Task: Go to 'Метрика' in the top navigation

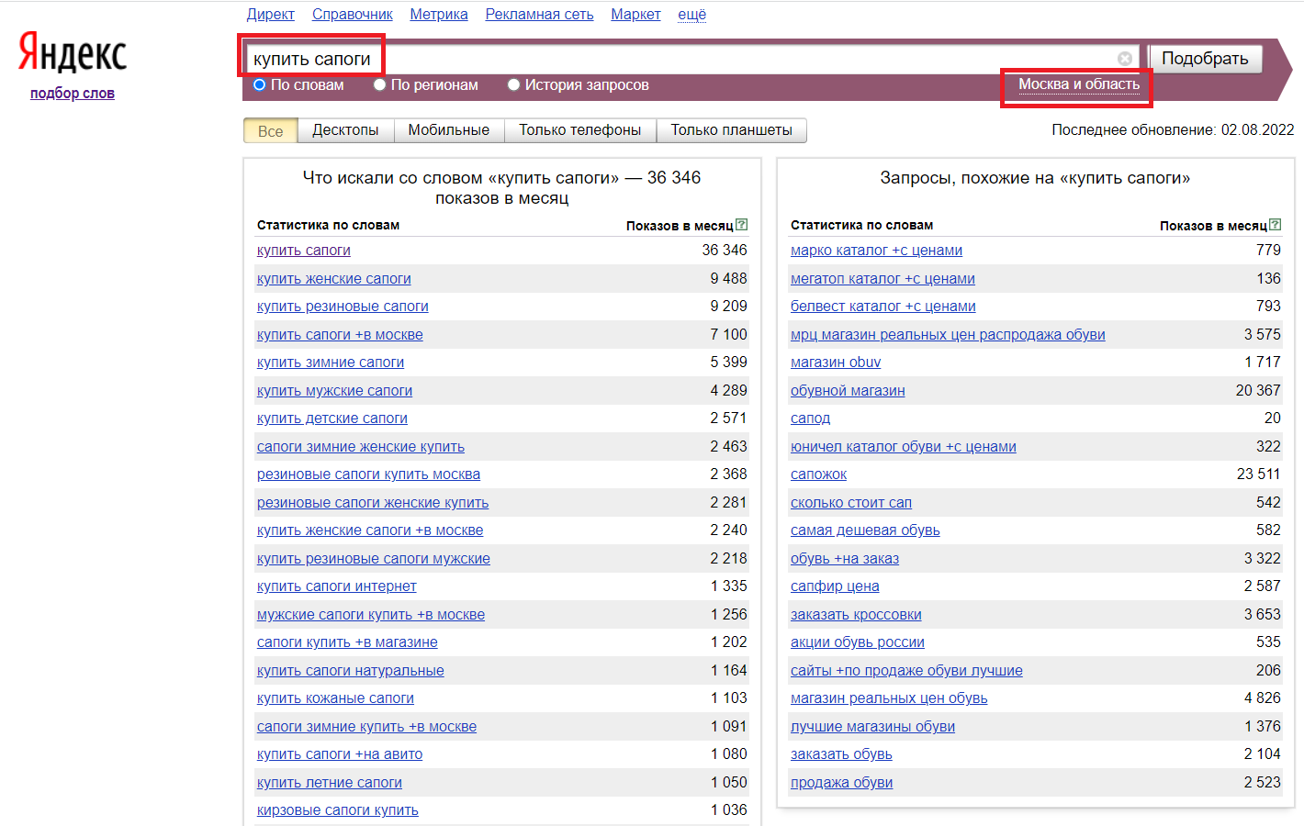Action: click(438, 15)
